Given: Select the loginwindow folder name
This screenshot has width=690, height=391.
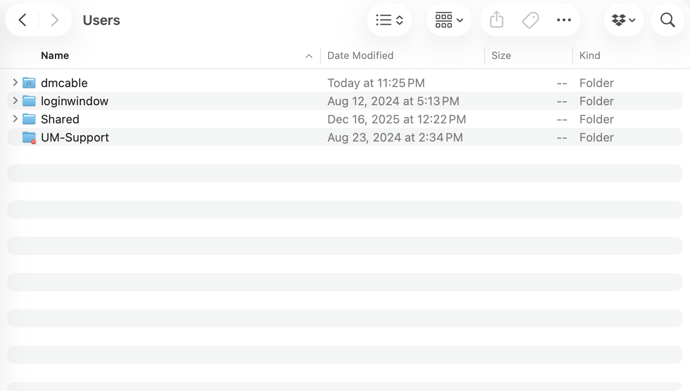Looking at the screenshot, I should click(74, 101).
